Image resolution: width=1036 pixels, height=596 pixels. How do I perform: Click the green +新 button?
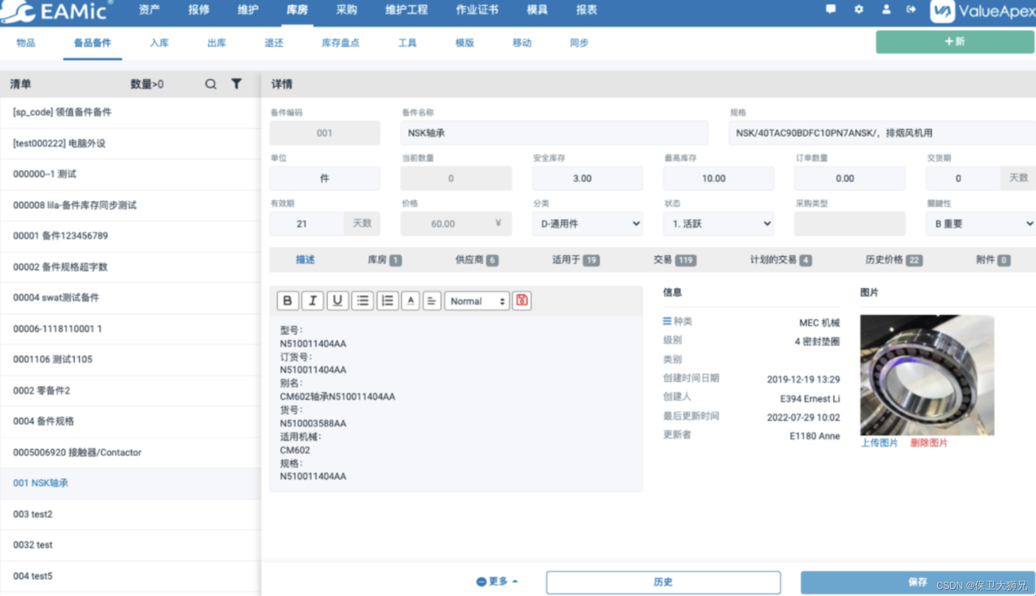click(954, 42)
